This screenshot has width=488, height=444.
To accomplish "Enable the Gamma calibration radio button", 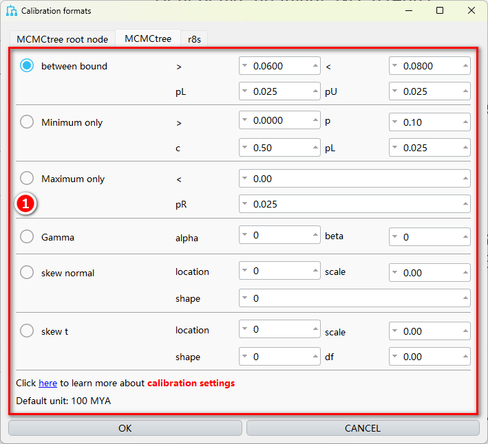I will tap(27, 237).
